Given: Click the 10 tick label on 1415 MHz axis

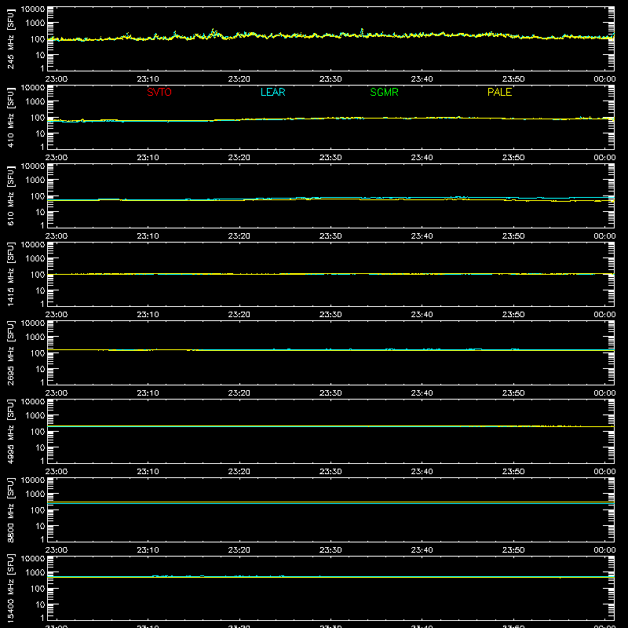Looking at the screenshot, I should [x=40, y=290].
